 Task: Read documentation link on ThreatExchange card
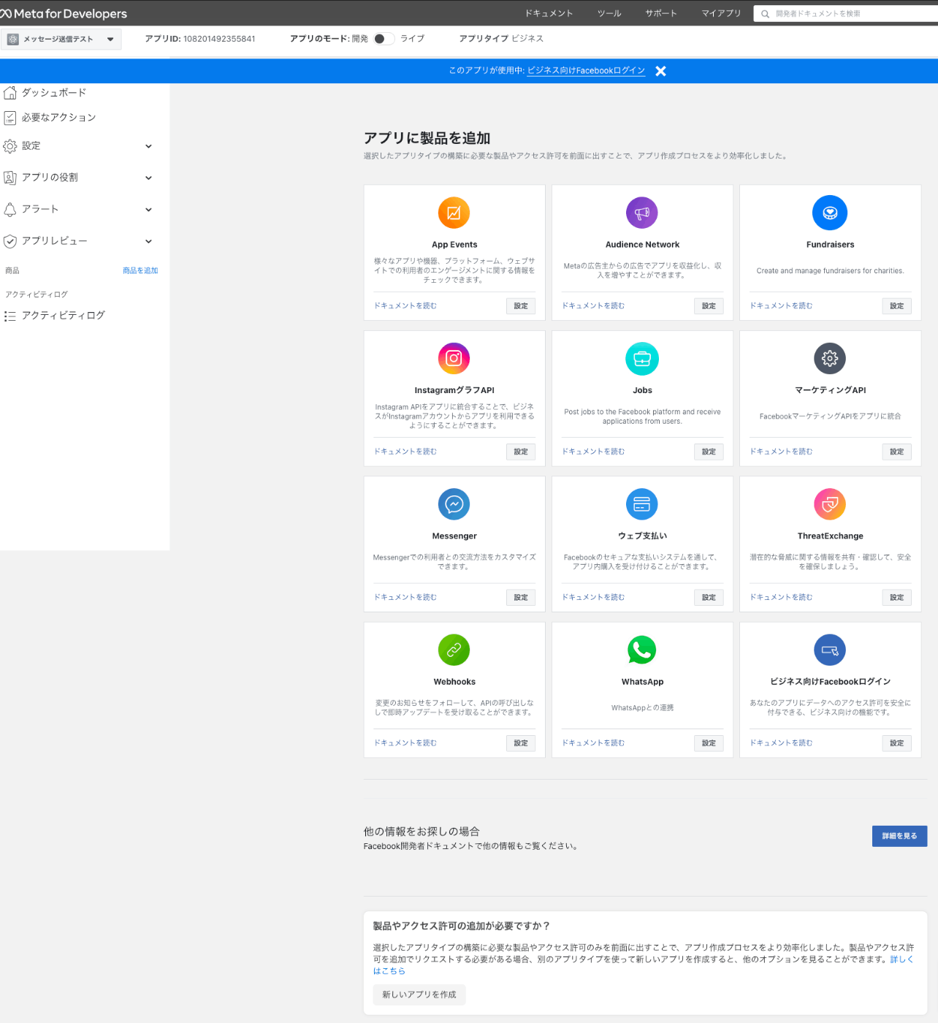tap(781, 598)
